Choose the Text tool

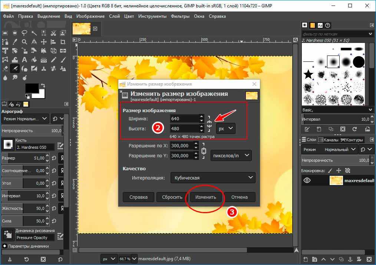(24, 60)
